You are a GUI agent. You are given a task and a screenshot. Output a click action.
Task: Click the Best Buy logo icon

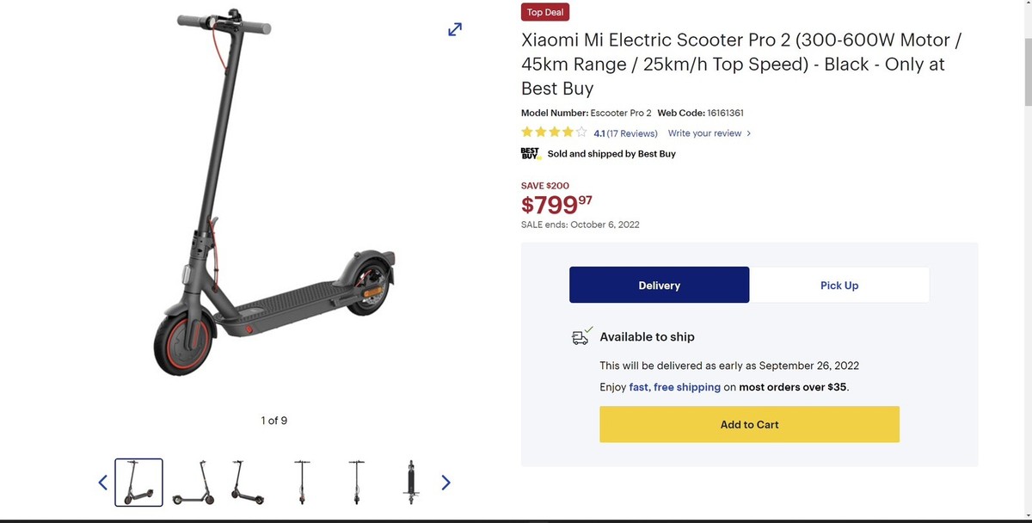coord(529,153)
